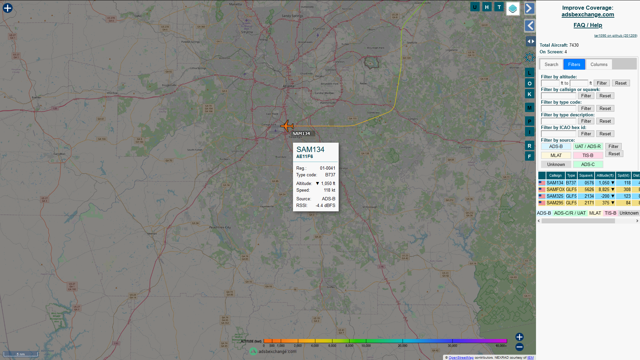Click Filter button for callsign or squawk
The height and width of the screenshot is (360, 640).
coord(586,96)
